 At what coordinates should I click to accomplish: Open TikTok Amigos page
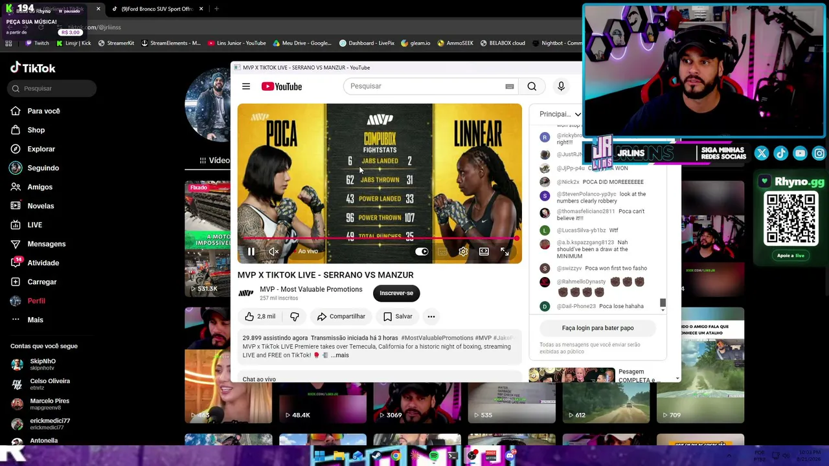coord(40,187)
